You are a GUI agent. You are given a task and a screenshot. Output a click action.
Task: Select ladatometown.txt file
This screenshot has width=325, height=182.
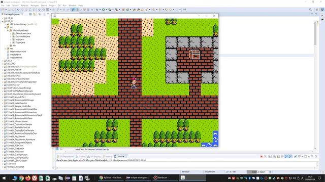(x=18, y=52)
